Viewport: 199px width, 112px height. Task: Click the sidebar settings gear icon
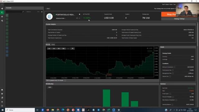click(x=2, y=102)
